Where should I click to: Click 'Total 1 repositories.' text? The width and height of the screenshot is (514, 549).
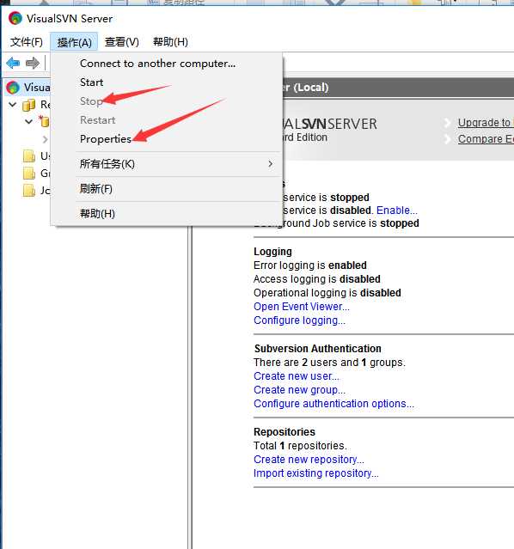coord(300,446)
